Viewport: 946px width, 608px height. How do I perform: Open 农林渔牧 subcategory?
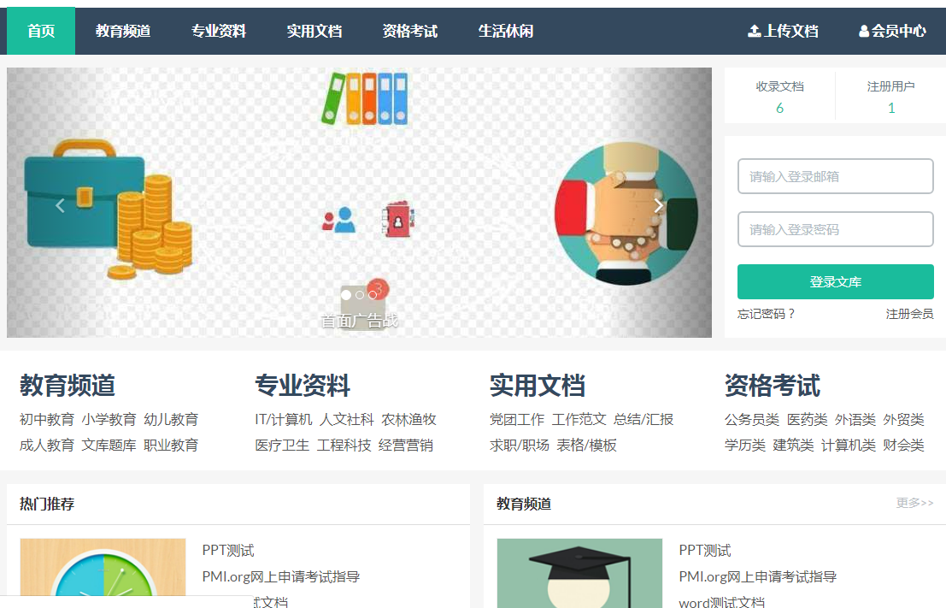pyautogui.click(x=409, y=419)
